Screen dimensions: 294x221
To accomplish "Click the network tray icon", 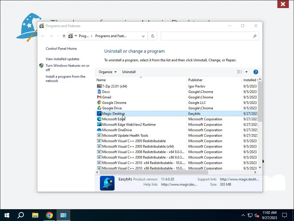I will pos(250,215).
